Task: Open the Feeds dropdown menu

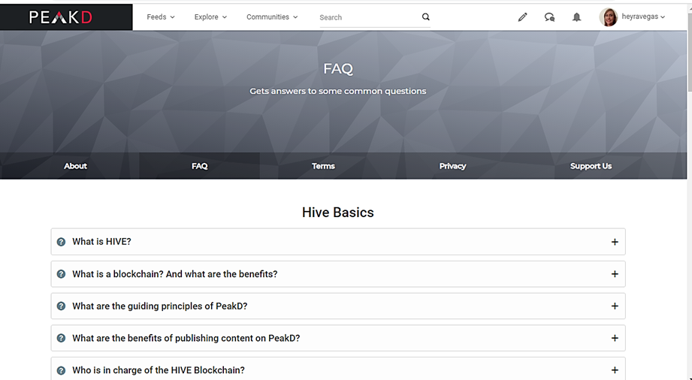Action: pos(161,17)
